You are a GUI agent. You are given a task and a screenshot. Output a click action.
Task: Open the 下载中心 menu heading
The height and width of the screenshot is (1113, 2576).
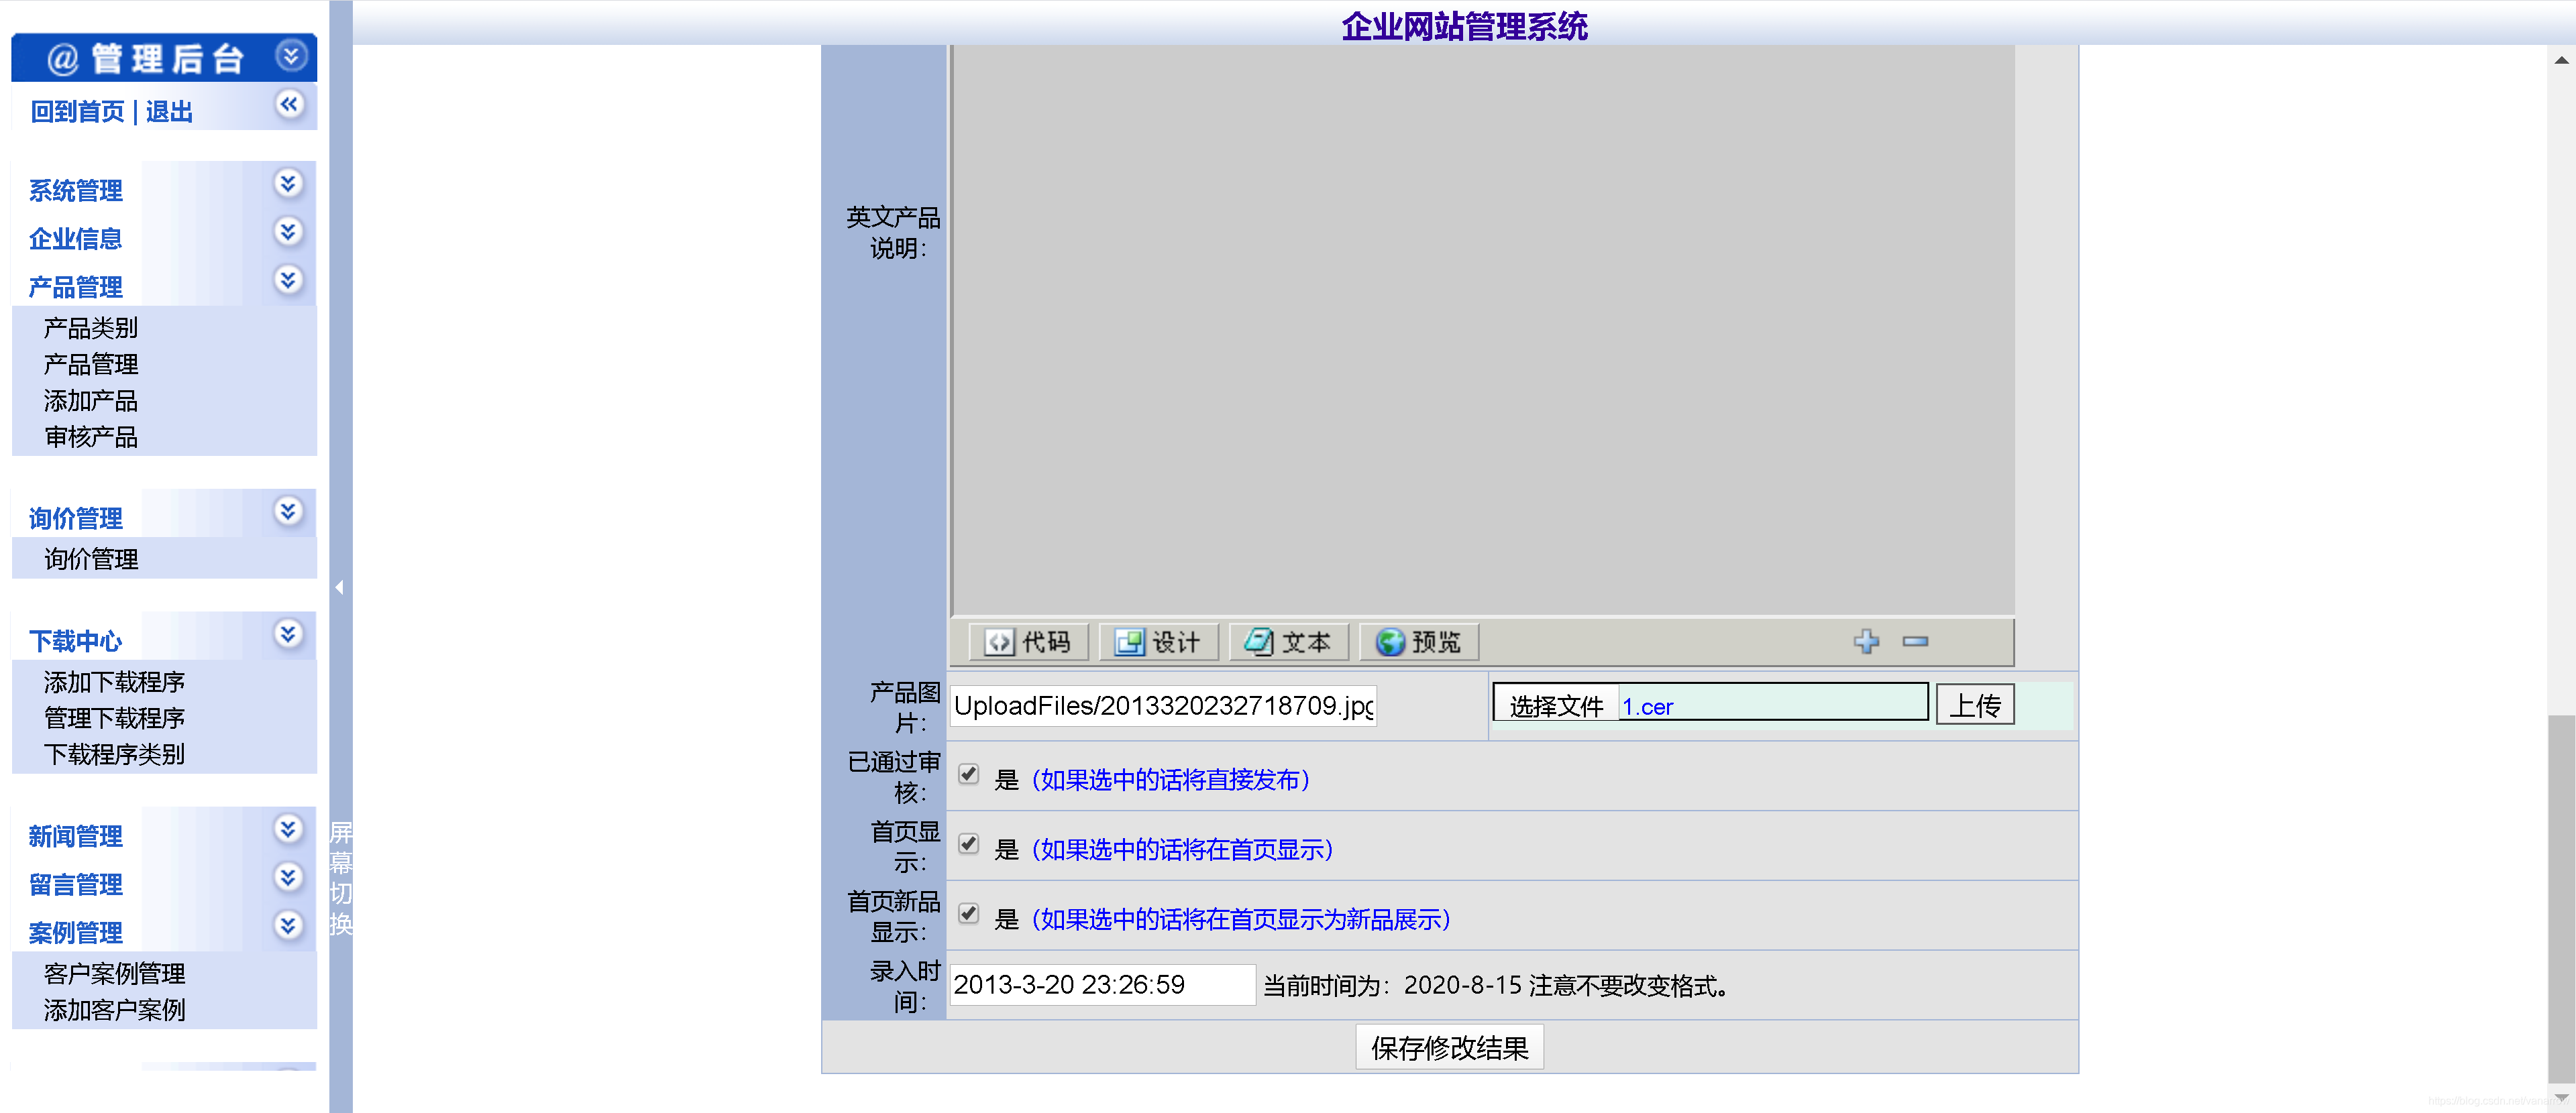tap(76, 642)
